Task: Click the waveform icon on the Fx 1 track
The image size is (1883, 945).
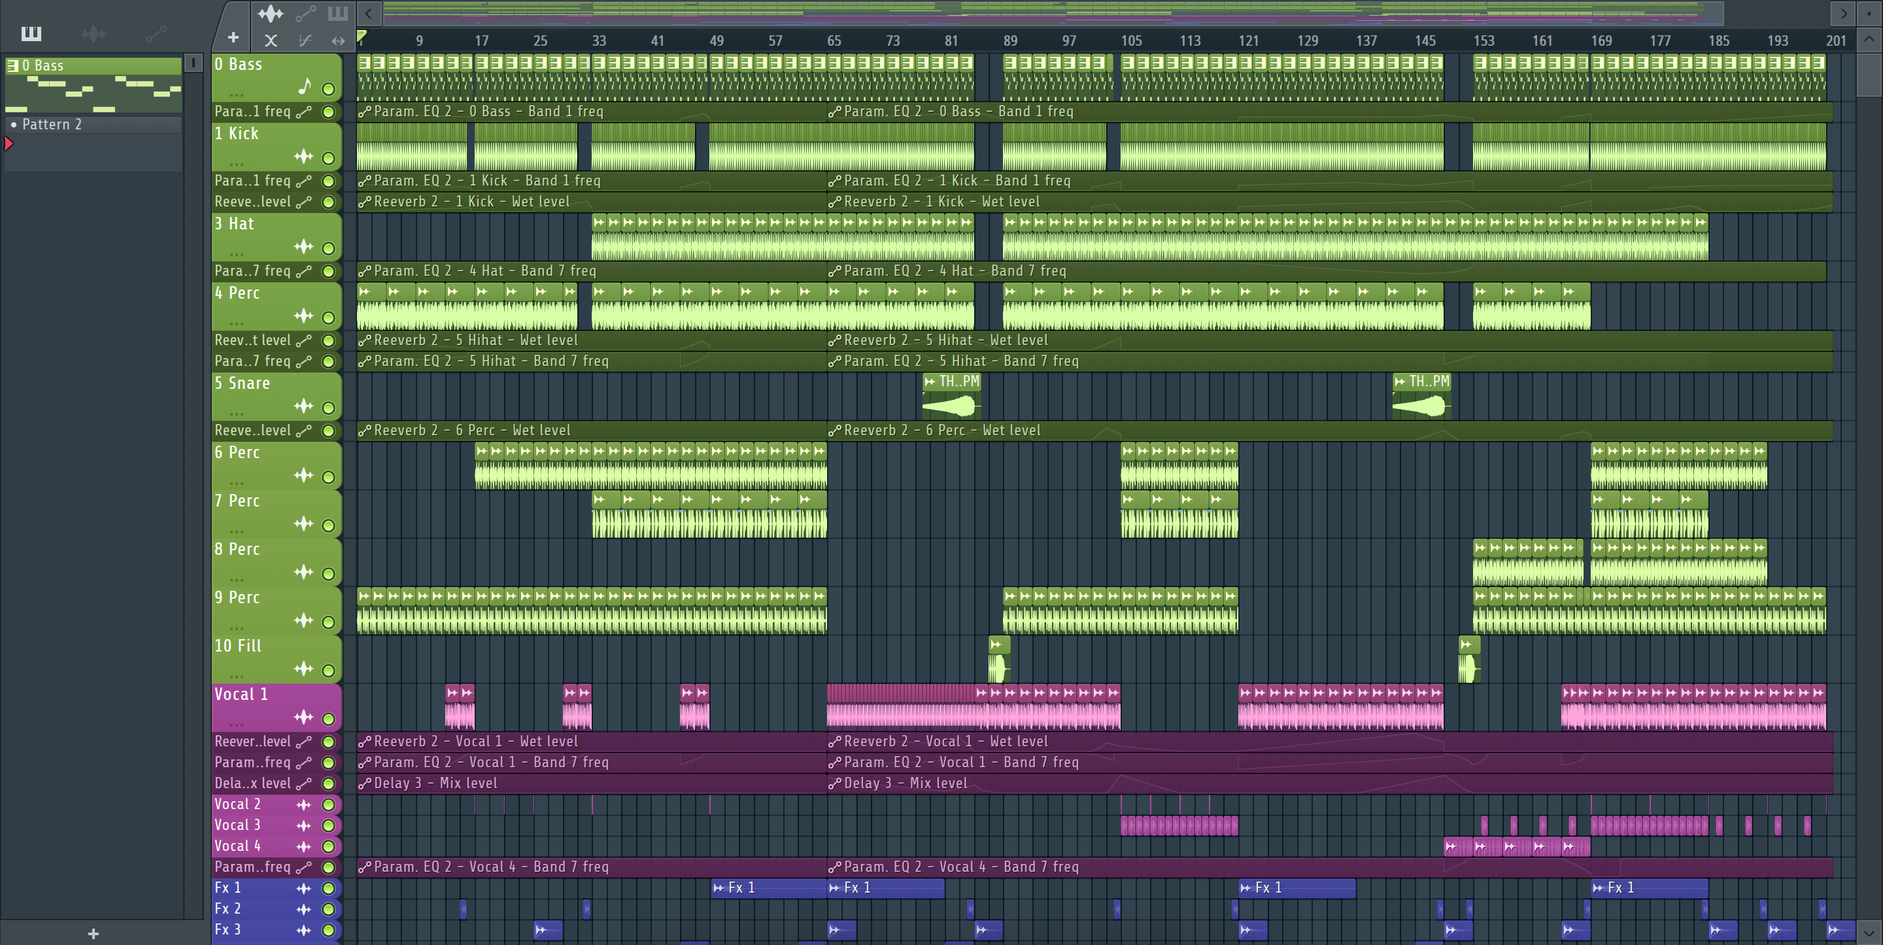Action: point(303,889)
